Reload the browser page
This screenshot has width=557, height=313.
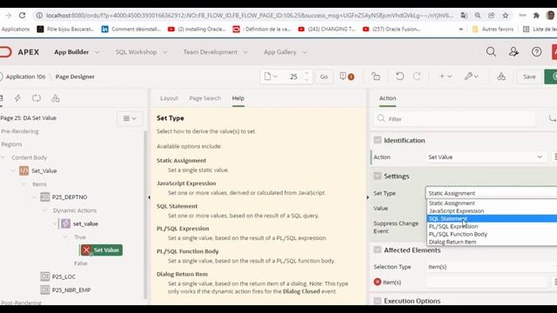click(22, 16)
